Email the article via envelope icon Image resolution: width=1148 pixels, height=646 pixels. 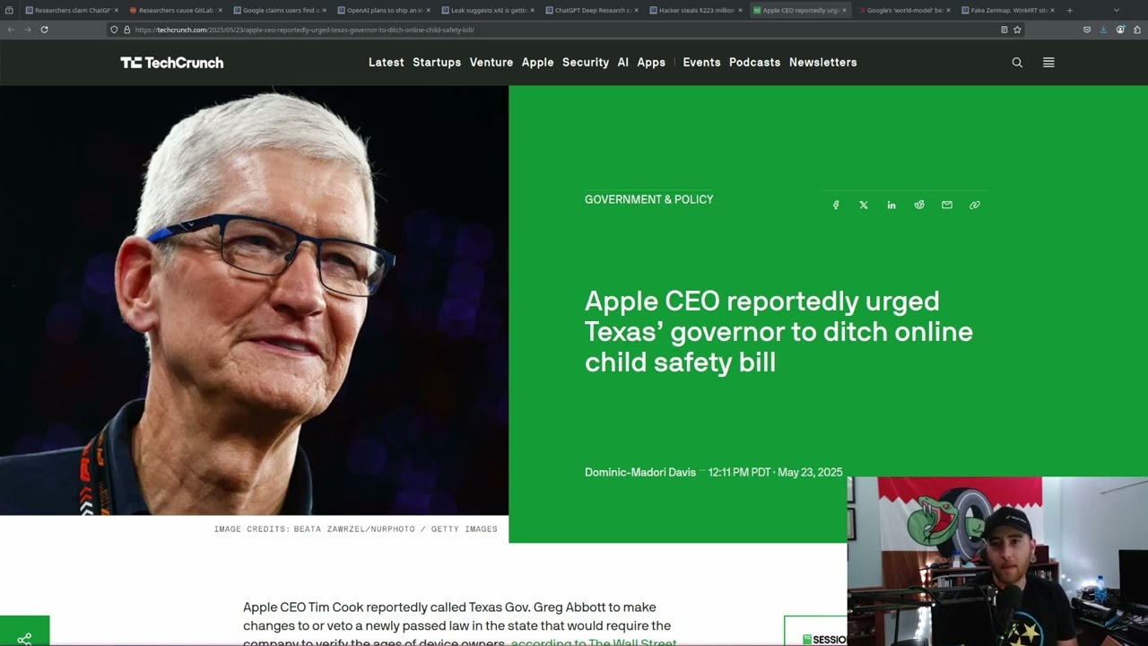coord(947,205)
